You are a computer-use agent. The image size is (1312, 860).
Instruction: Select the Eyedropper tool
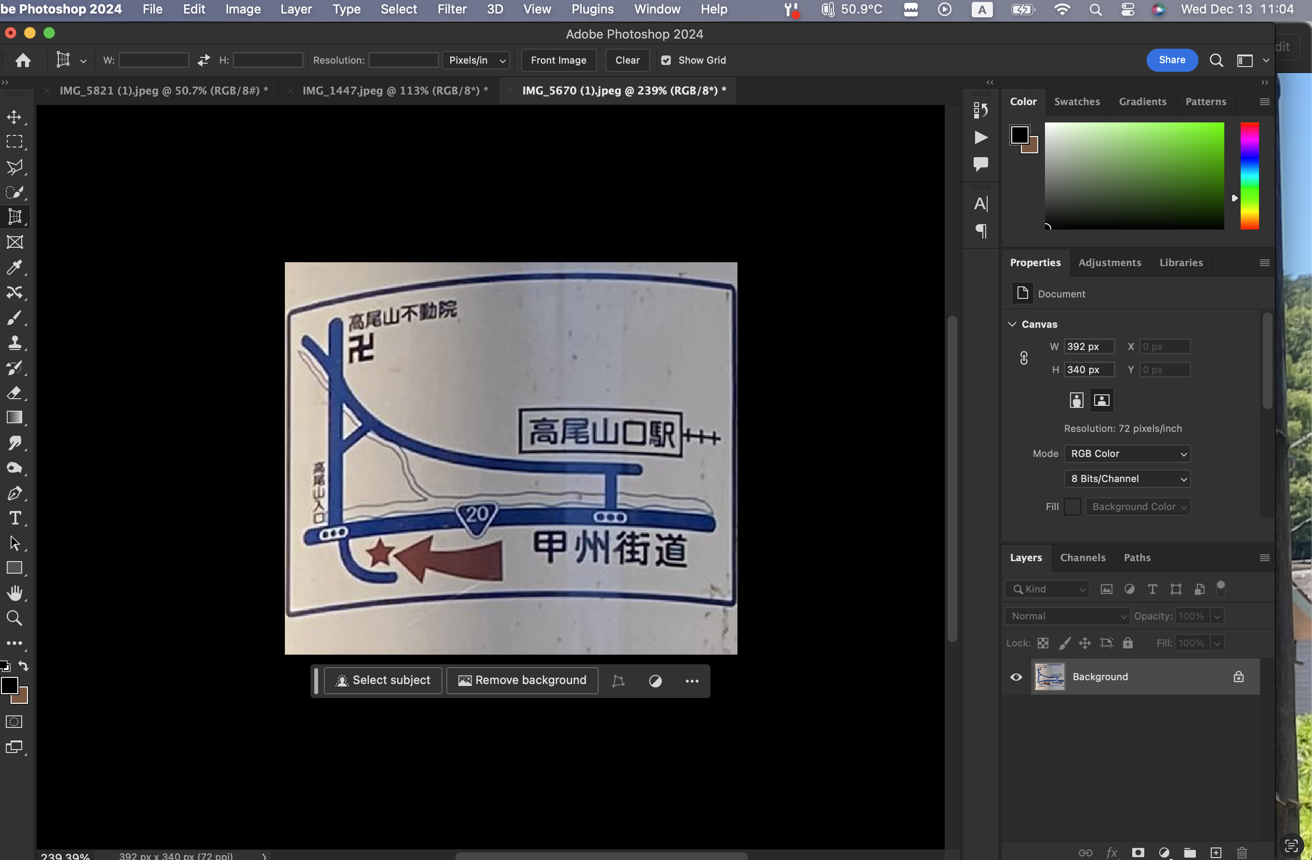[x=14, y=268]
